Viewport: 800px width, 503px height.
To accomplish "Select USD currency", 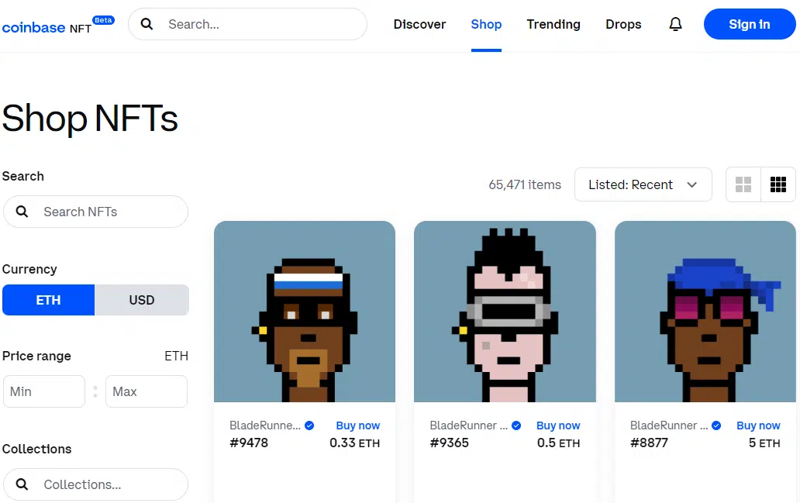I will click(142, 300).
